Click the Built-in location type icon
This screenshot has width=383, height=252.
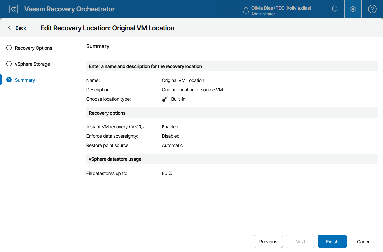(165, 99)
